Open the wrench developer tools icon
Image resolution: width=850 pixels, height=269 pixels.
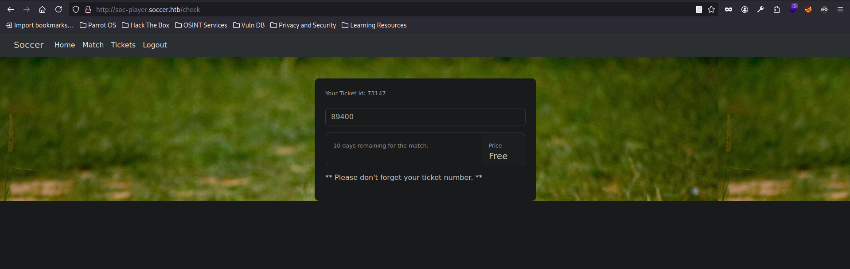point(760,9)
